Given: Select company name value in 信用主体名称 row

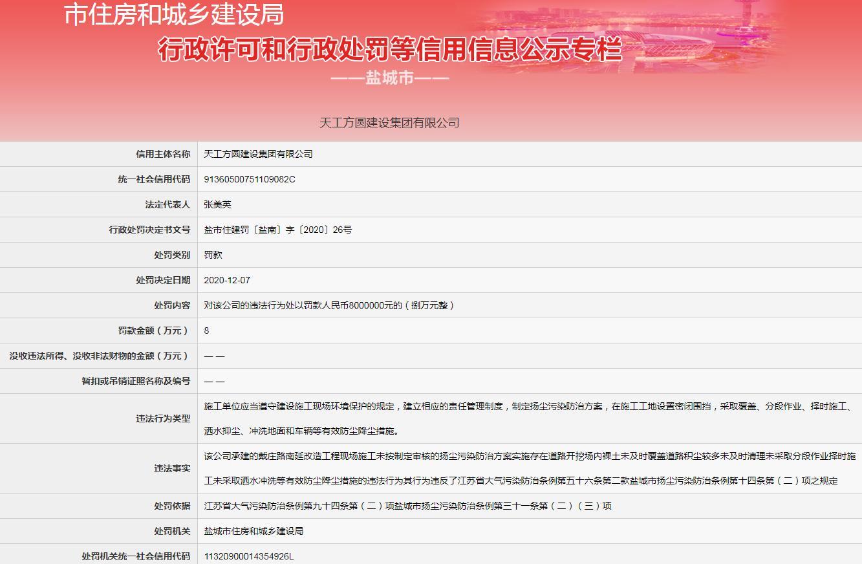Looking at the screenshot, I should 258,154.
